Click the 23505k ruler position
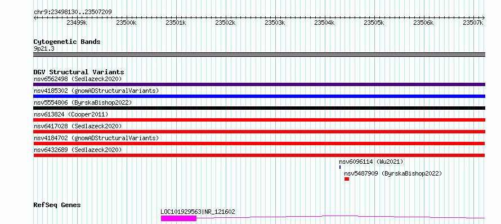This screenshot has width=501, height=224. pyautogui.click(x=374, y=23)
